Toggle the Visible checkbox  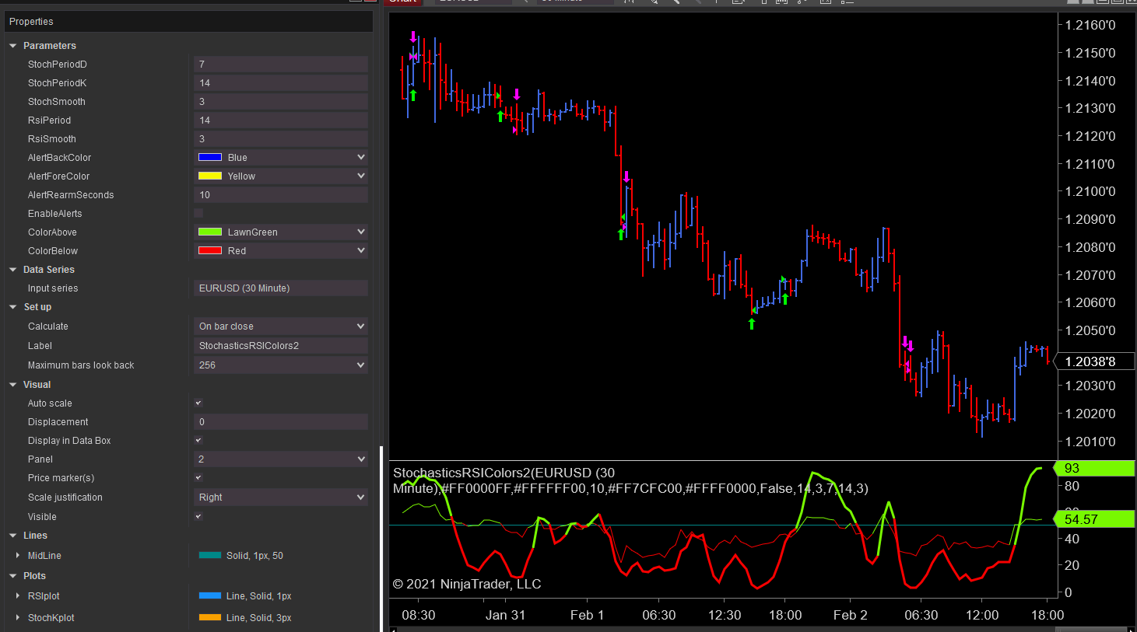pos(198,516)
